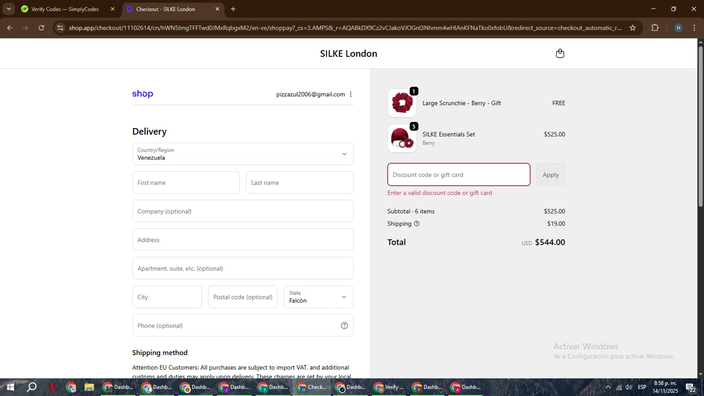Focus the Last name field
This screenshot has width=704, height=396.
[299, 183]
